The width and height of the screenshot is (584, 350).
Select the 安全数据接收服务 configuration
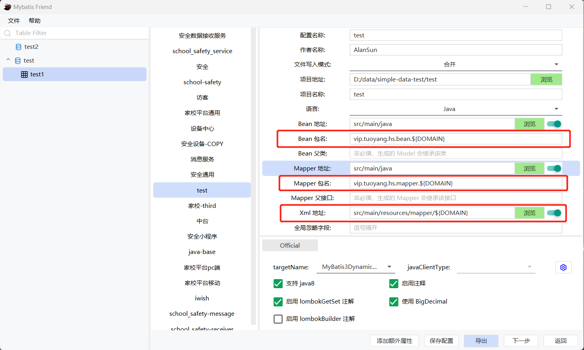pos(202,36)
